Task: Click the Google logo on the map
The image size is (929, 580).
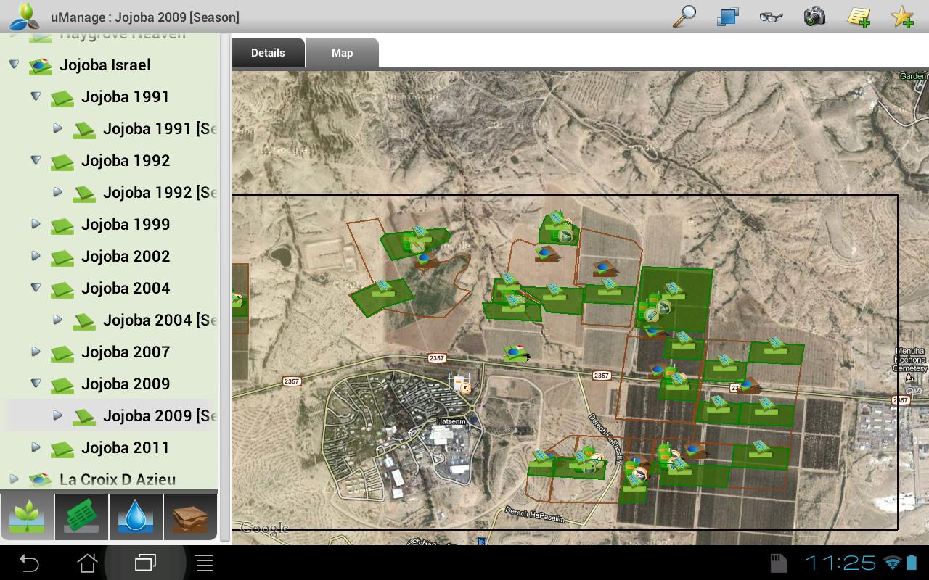Action: (x=264, y=528)
